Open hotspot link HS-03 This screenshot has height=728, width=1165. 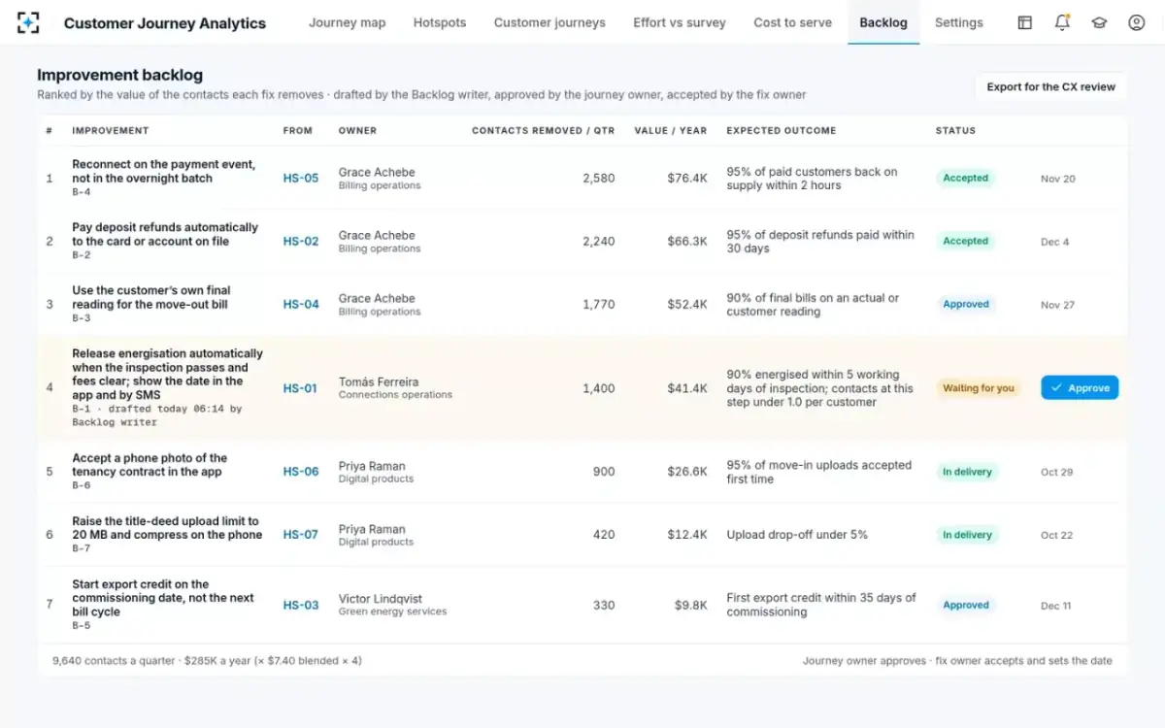coord(301,606)
